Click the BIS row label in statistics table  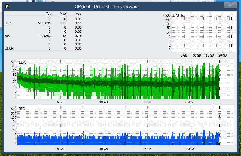tap(7, 36)
